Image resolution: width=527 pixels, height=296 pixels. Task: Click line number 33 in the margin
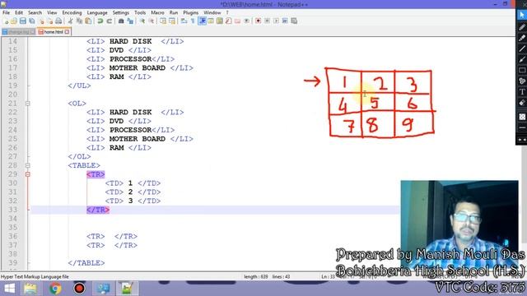click(13, 210)
